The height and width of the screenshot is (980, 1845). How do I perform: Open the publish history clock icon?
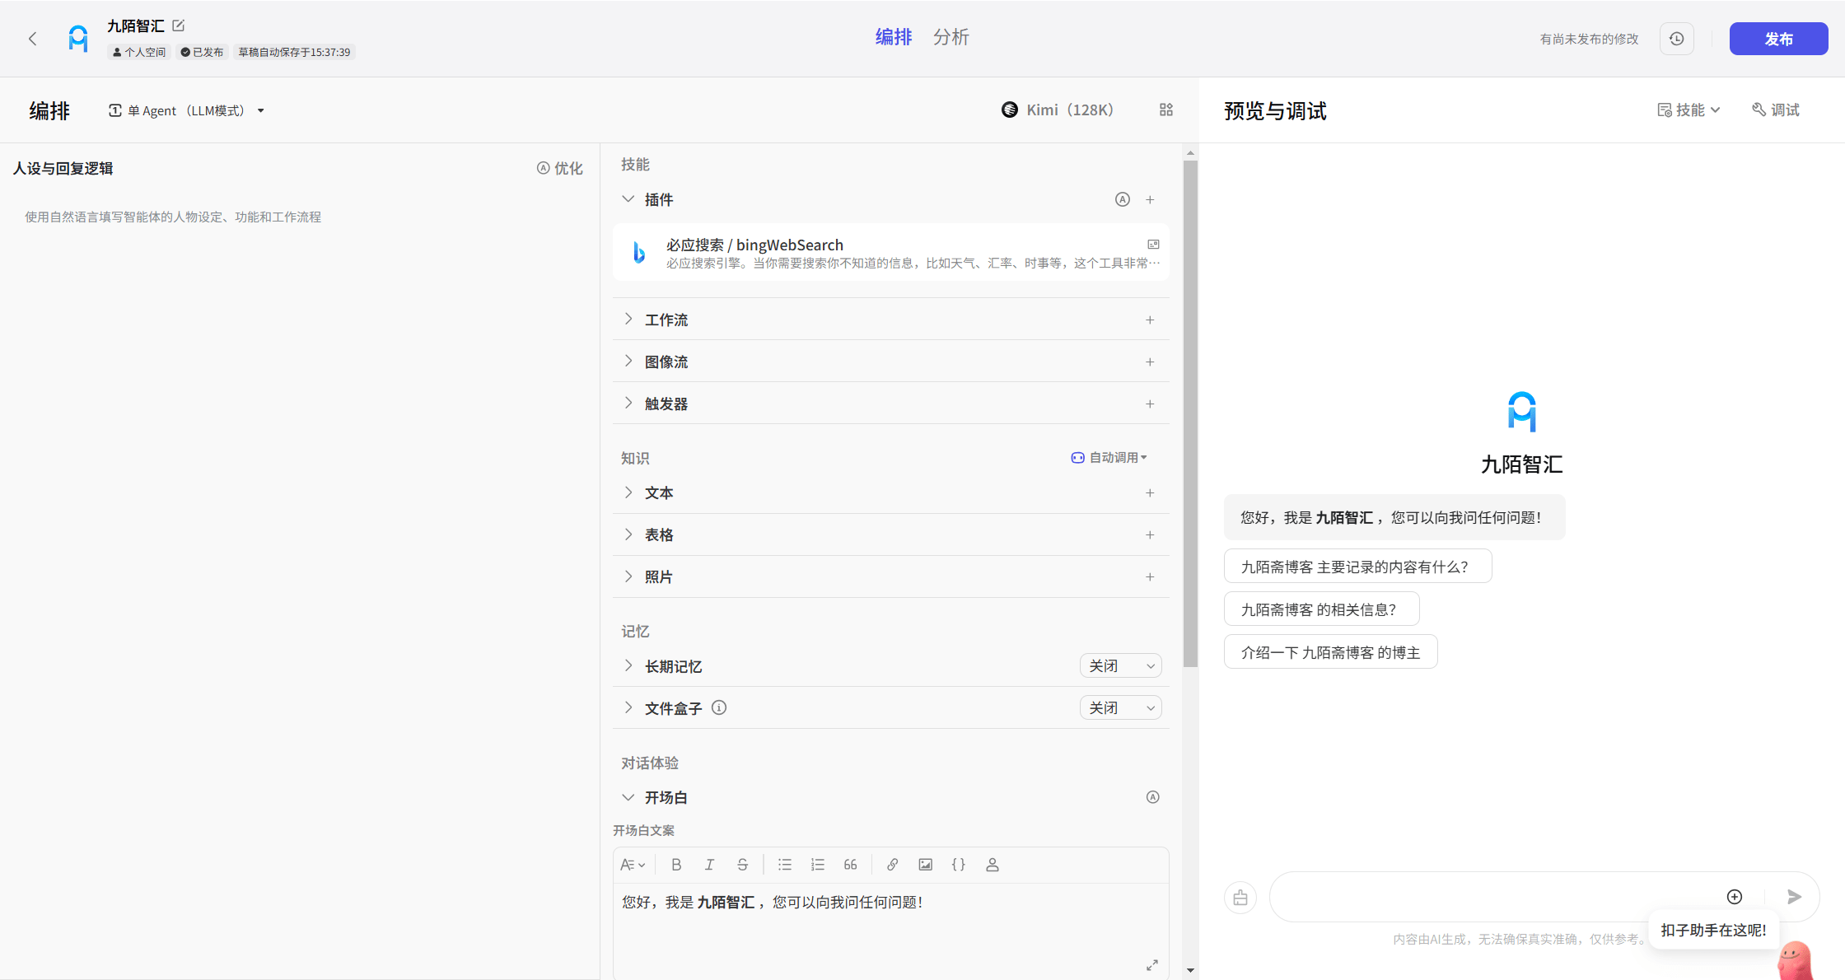coord(1676,39)
